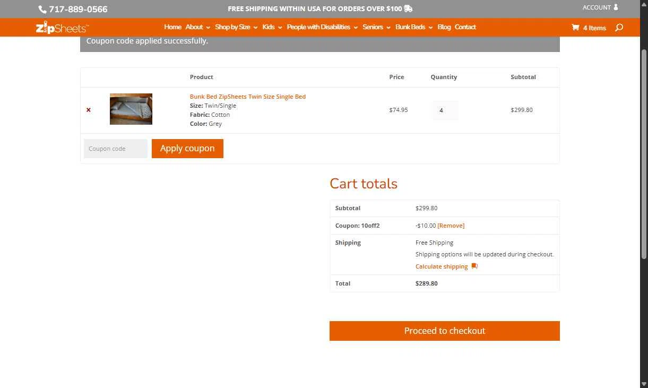Click the Cart totals heading
Screen dimensions: 648x388
pos(364,184)
